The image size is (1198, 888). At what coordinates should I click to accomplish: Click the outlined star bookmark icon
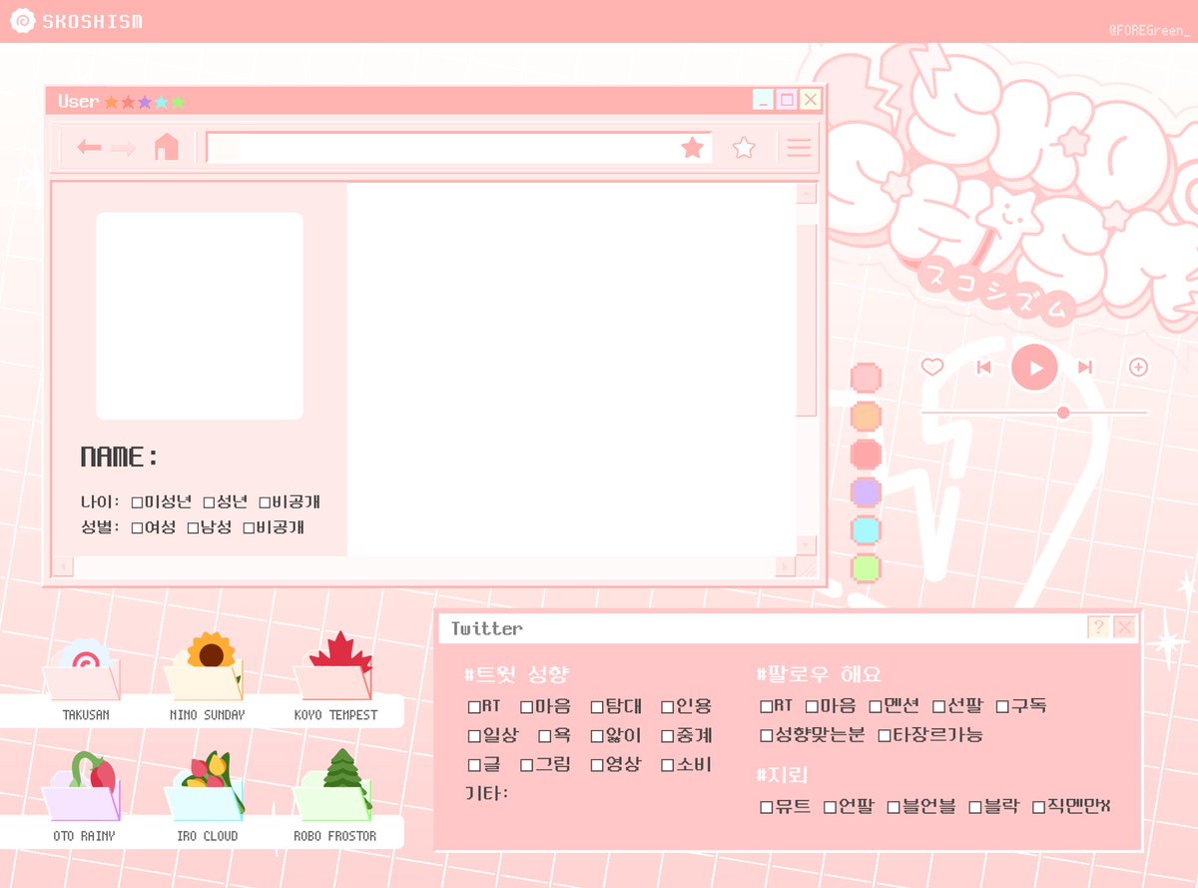pos(744,148)
